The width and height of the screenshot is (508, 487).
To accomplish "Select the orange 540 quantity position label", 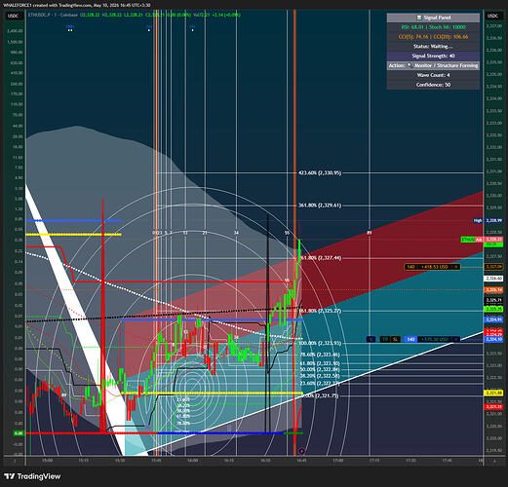I will click(410, 267).
